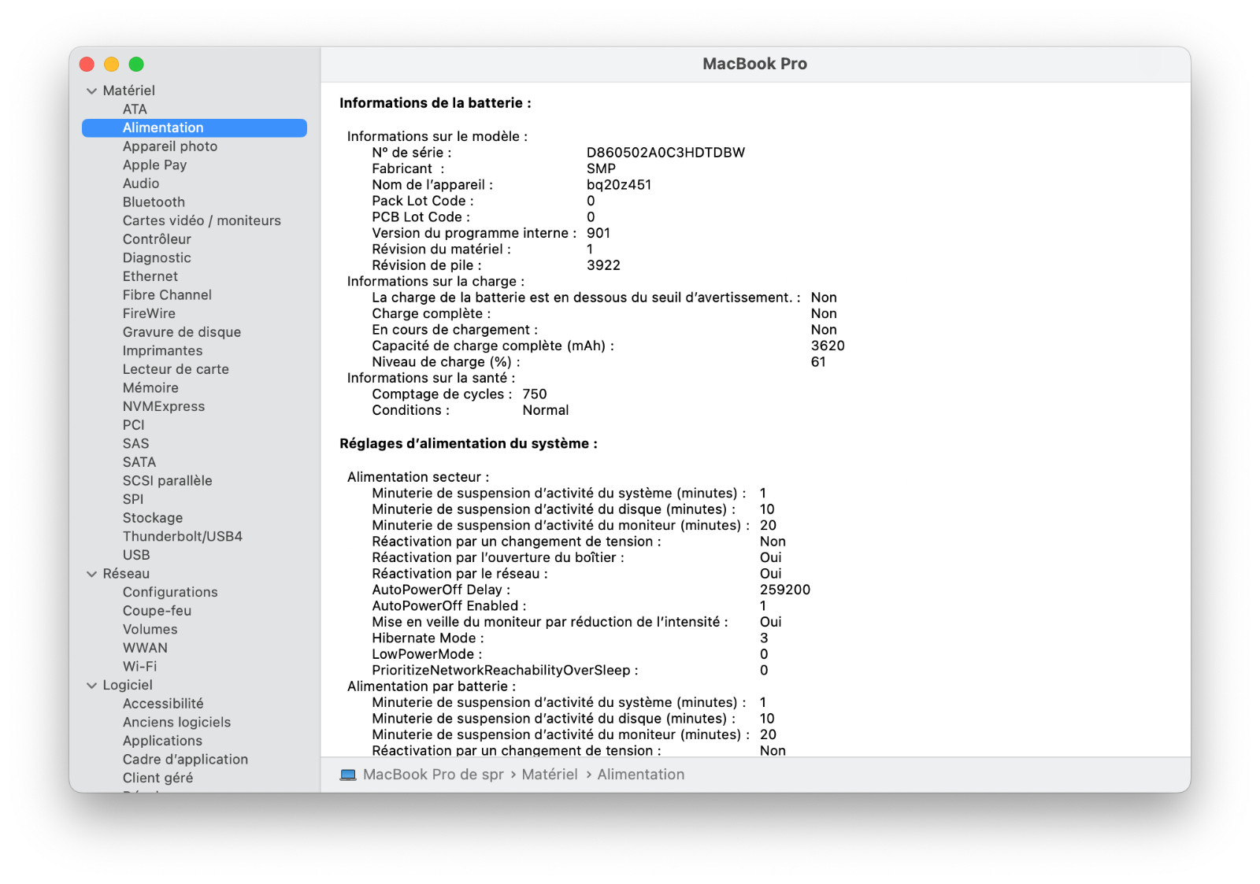Zoom the window with the green button

(136, 65)
